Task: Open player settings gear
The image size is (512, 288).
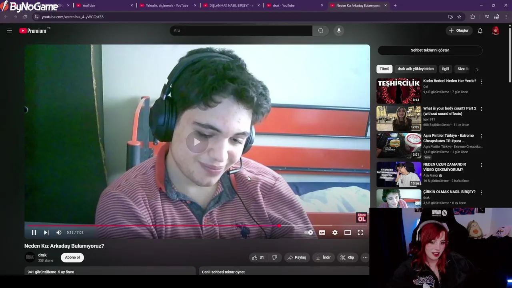Action: (x=335, y=232)
